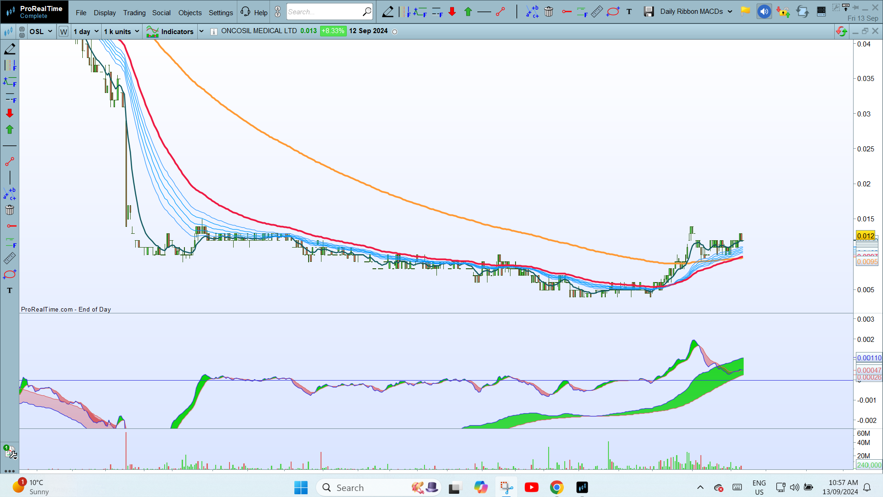Open the OSL ticker dropdown

click(41, 32)
